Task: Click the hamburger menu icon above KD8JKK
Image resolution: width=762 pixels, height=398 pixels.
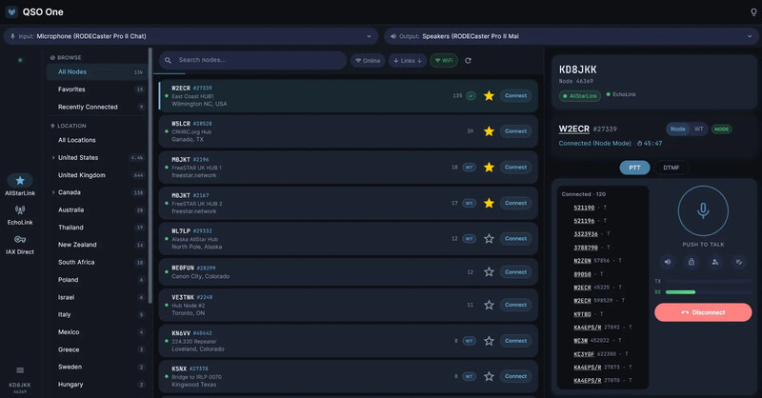Action: pos(20,370)
